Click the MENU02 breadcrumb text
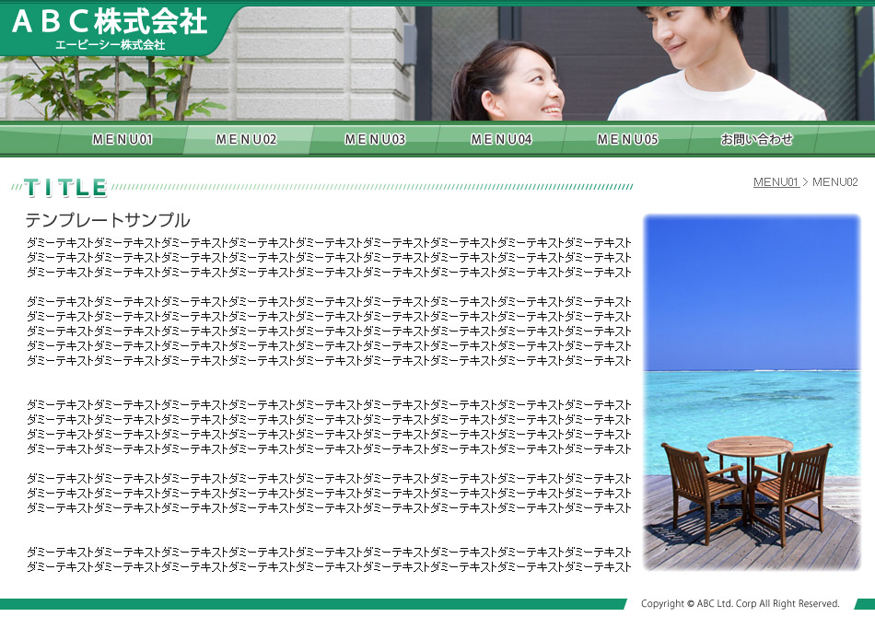 (x=834, y=181)
